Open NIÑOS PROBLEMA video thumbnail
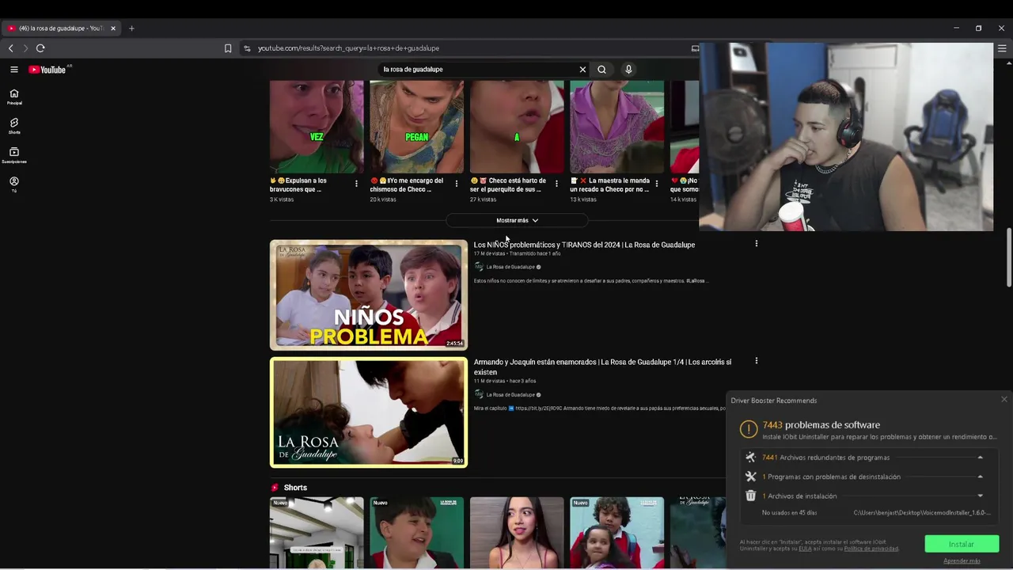The image size is (1013, 570). [369, 294]
